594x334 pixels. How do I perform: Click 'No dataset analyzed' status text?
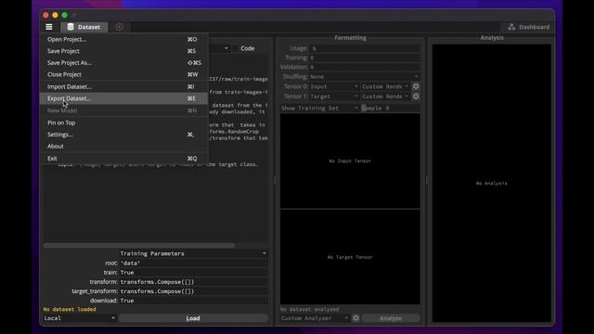tap(310, 309)
